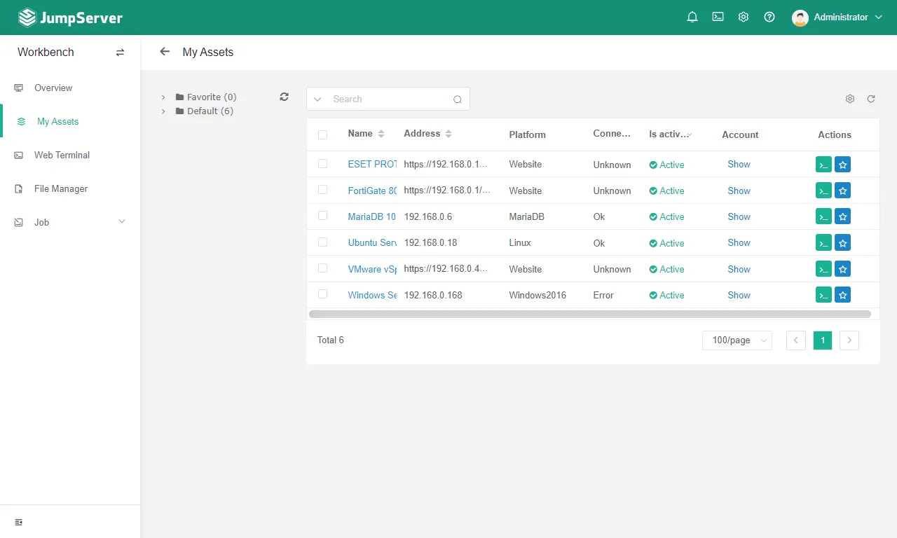Open system settings gear in header
The height and width of the screenshot is (538, 897).
pyautogui.click(x=744, y=18)
